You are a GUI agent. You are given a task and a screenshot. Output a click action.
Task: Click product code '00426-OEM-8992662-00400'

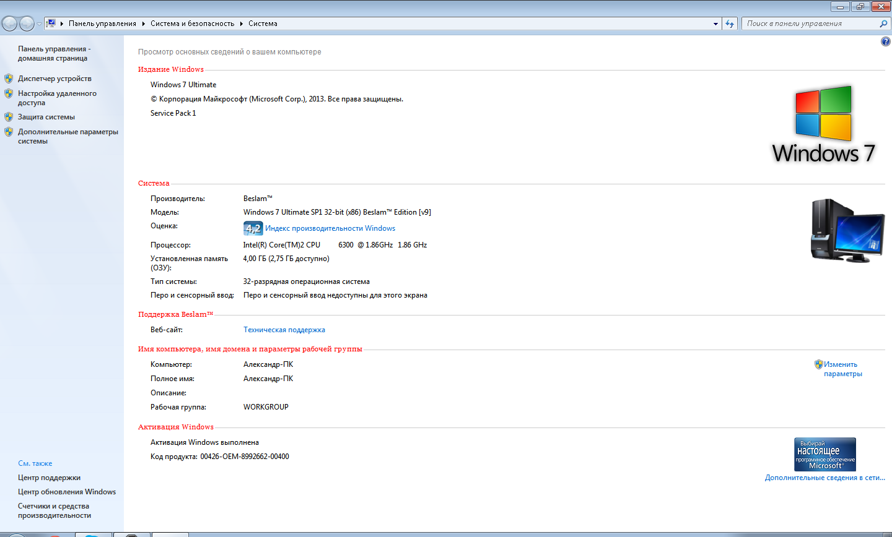click(x=245, y=457)
